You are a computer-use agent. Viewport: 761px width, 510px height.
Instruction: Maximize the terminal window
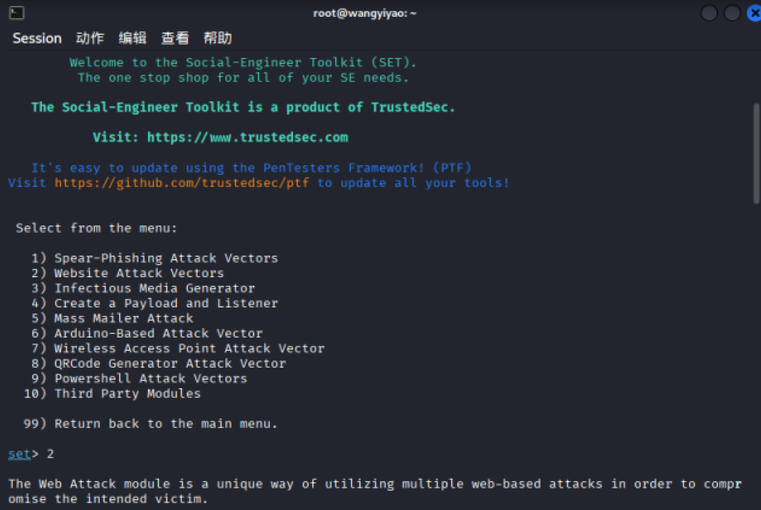(x=732, y=13)
